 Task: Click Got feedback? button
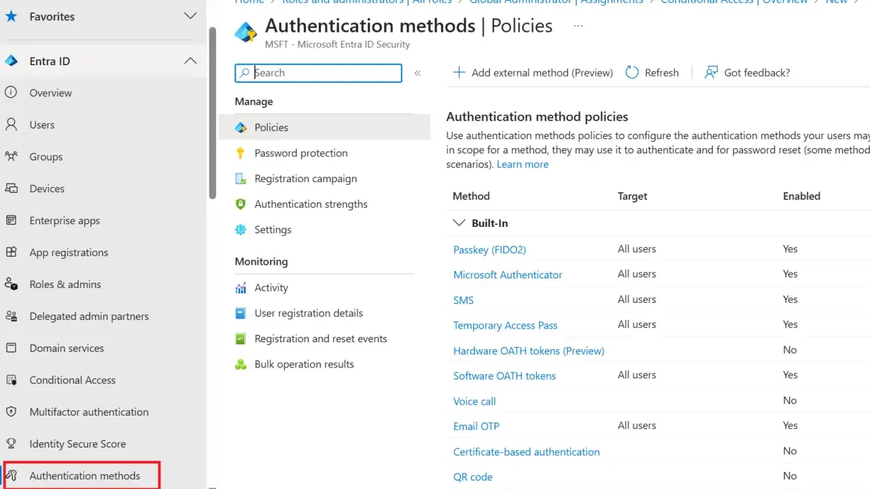pos(747,73)
